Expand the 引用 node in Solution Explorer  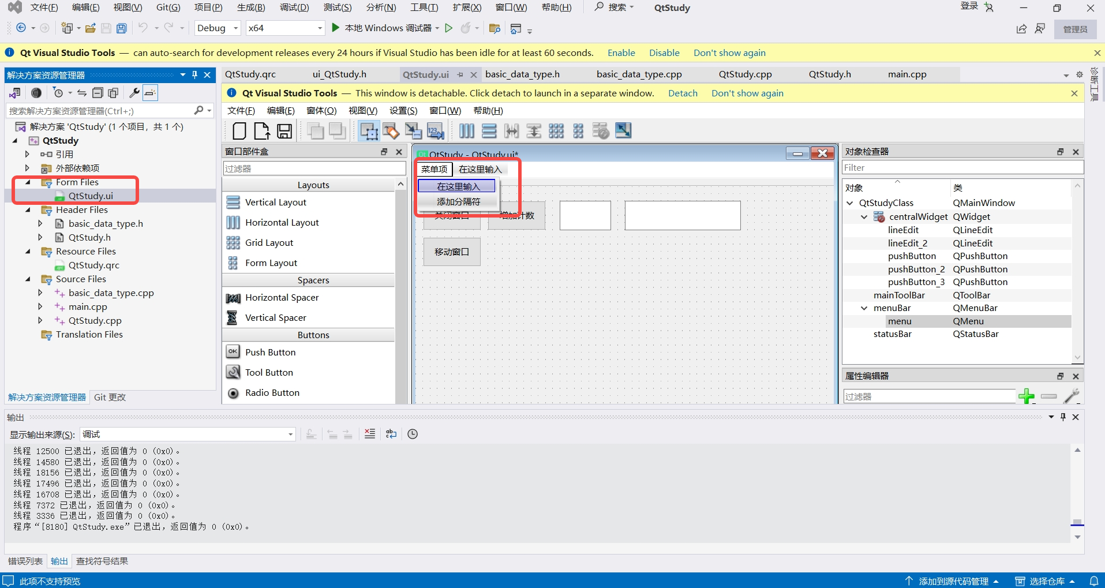coord(27,154)
